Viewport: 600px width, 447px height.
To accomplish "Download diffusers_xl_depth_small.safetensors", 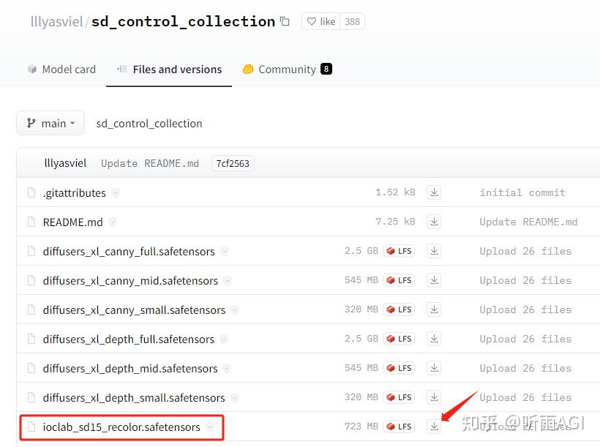I will click(434, 397).
